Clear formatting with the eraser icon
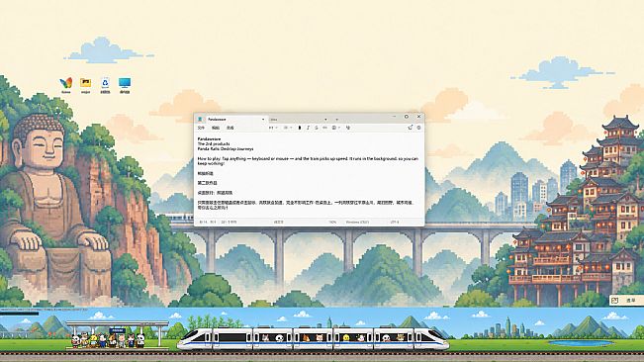Image resolution: width=644 pixels, height=362 pixels. click(x=348, y=128)
